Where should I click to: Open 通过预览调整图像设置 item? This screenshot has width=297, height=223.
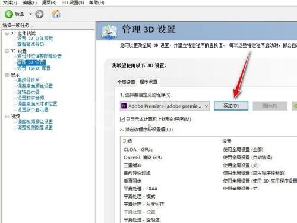click(x=39, y=56)
